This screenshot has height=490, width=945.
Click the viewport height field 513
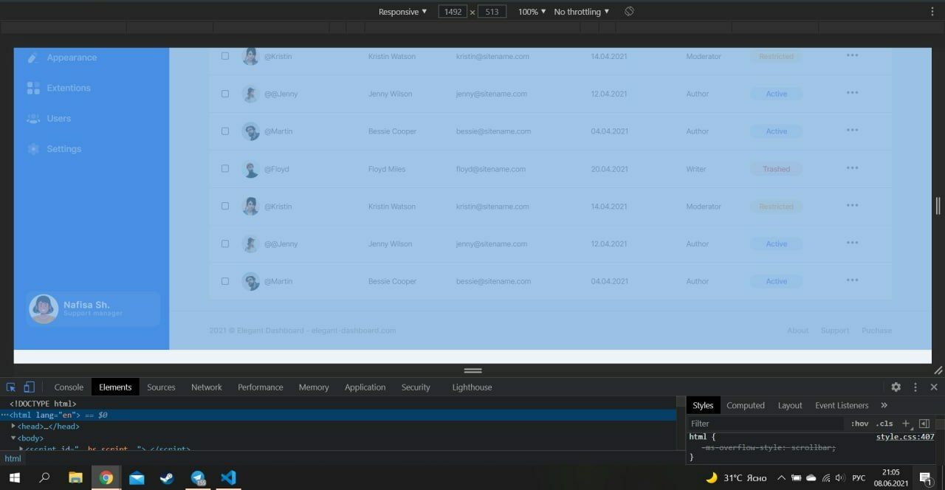tap(492, 12)
